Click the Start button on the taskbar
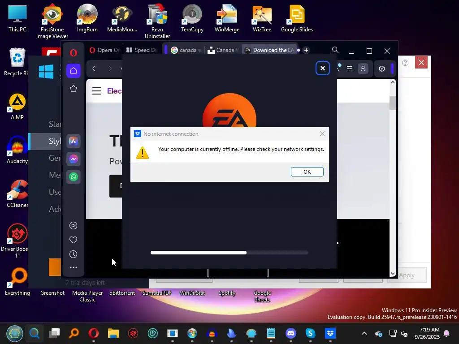Image resolution: width=459 pixels, height=344 pixels. pos(15,333)
